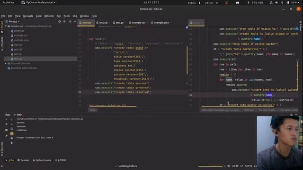The image size is (303, 170).
Task: Rerun main with the green play icon
Action: point(6,119)
